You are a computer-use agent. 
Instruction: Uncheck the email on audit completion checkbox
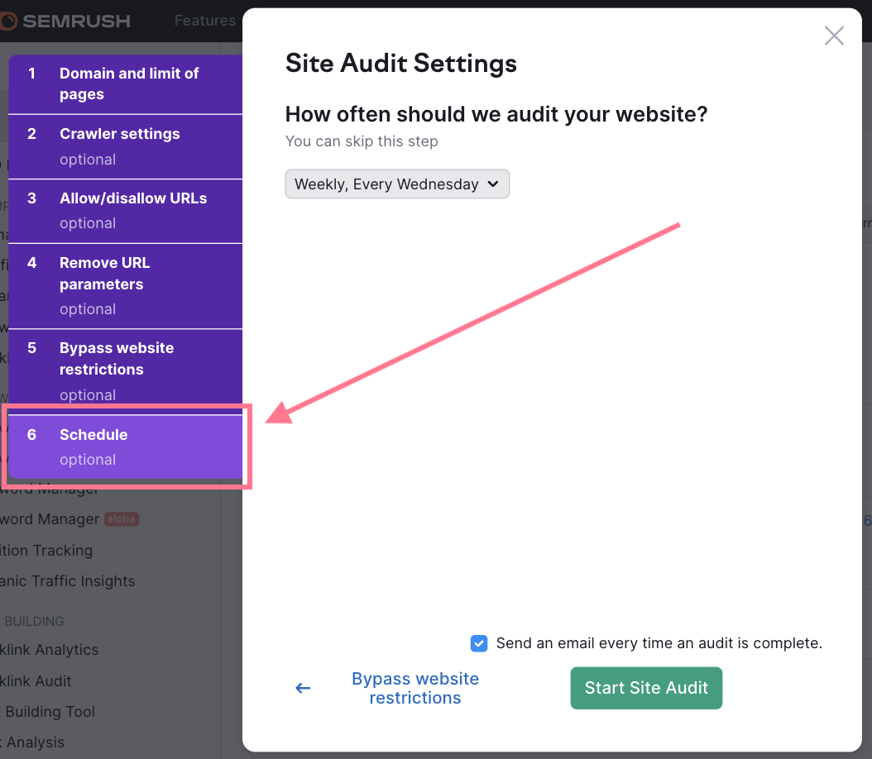(x=479, y=643)
